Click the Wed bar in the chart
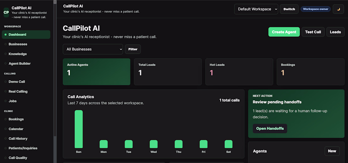This screenshot has width=348, height=163. [x=153, y=144]
